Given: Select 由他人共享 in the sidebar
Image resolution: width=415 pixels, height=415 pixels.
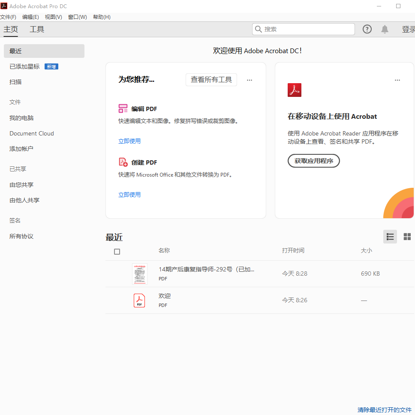Looking at the screenshot, I should [24, 200].
